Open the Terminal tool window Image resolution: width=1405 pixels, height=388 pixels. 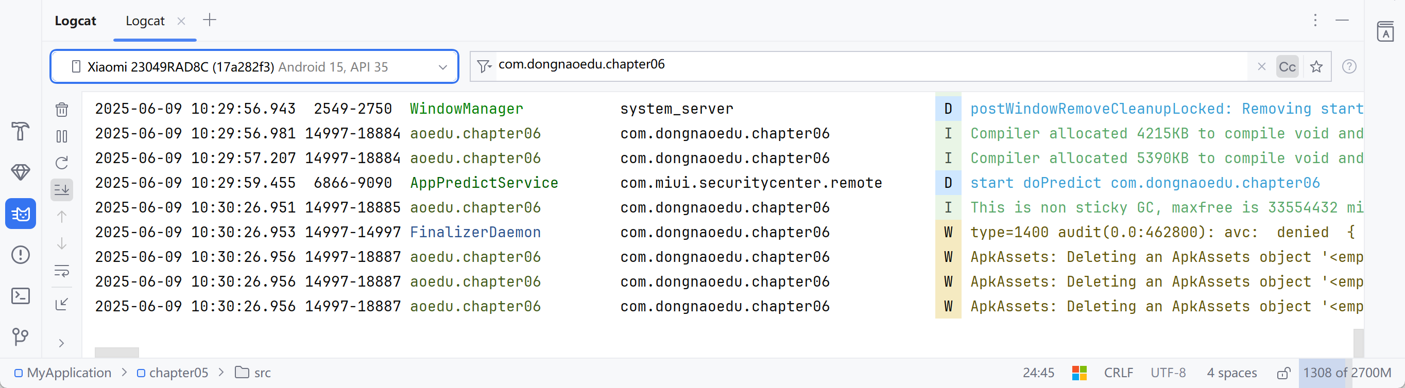(x=20, y=296)
